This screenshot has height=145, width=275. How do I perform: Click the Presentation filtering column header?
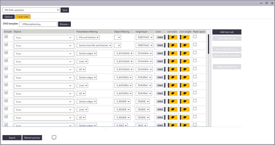tap(94, 32)
